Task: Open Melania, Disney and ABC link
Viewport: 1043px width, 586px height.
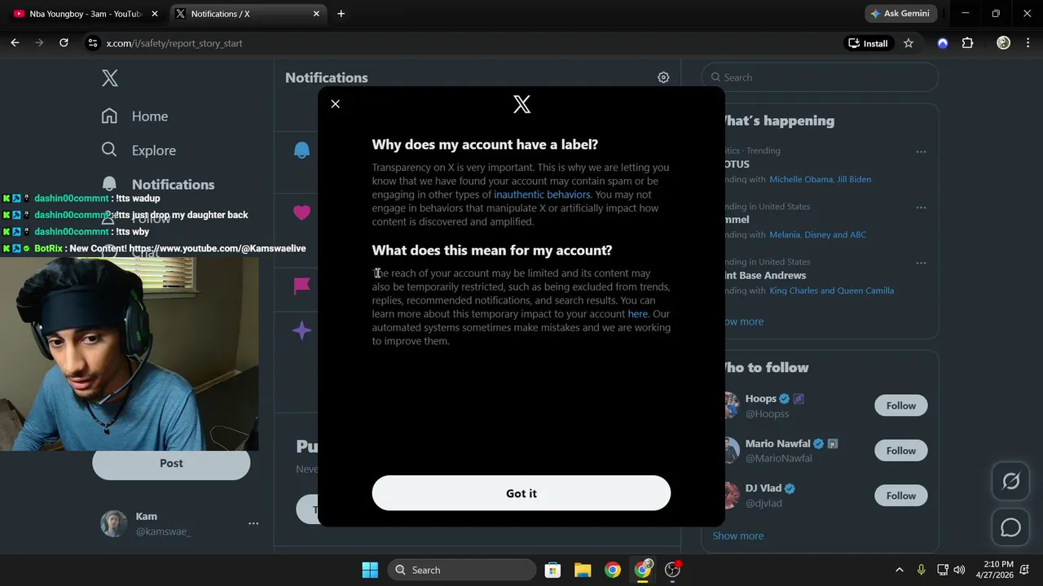Action: click(817, 234)
